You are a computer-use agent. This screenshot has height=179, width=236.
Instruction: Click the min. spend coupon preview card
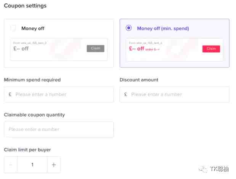pos(174,50)
